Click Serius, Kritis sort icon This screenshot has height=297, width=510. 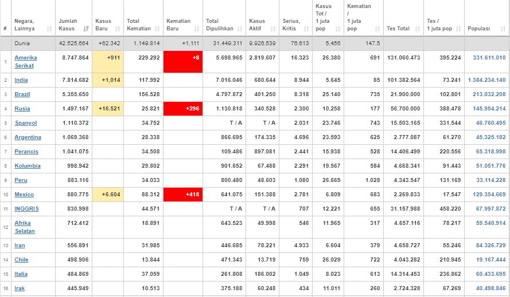click(x=306, y=29)
